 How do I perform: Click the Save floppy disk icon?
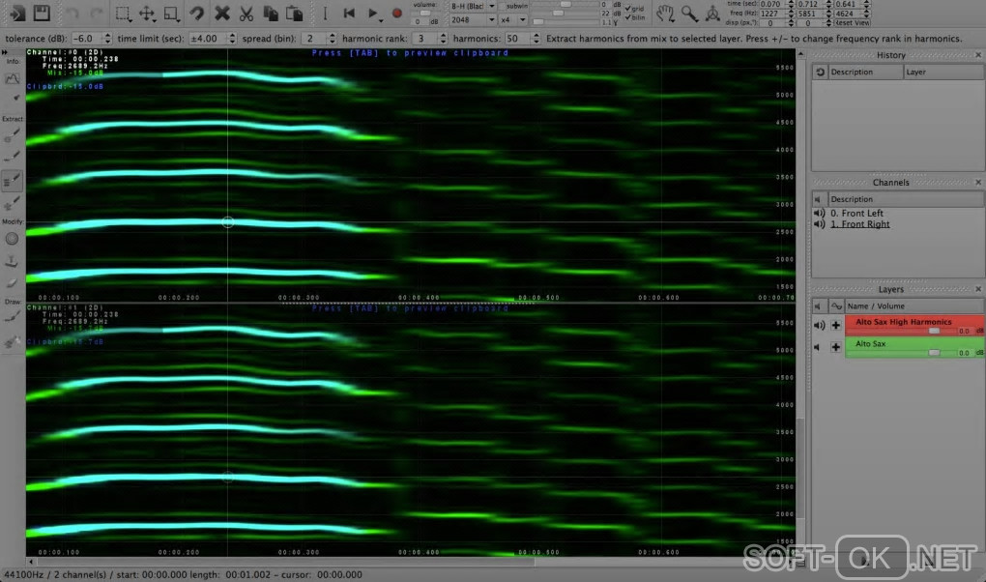[x=42, y=14]
